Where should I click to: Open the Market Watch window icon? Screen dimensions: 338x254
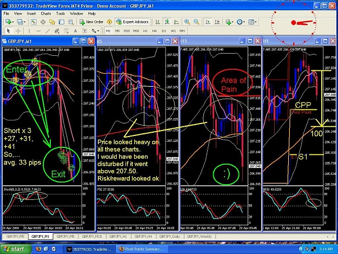(x=34, y=22)
